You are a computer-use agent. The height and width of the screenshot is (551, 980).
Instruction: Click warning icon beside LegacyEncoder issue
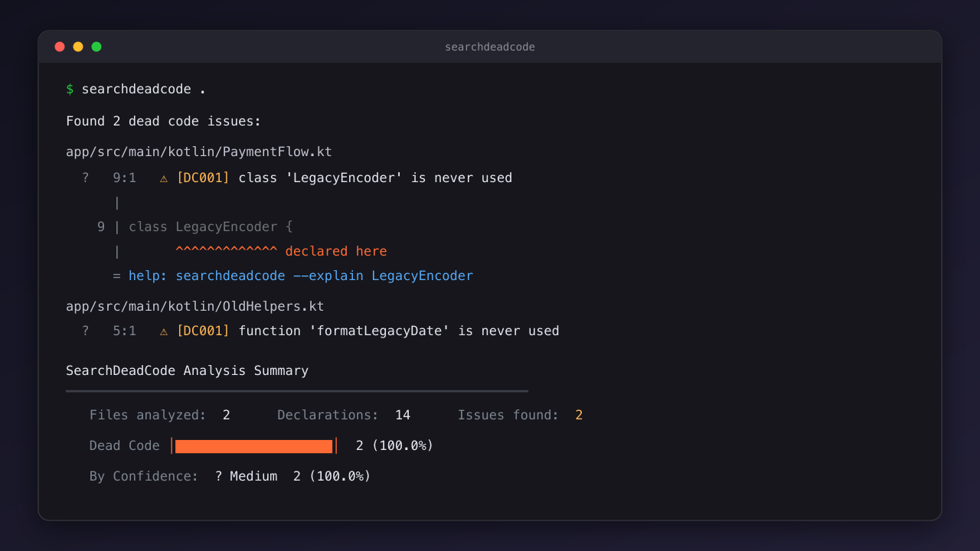point(164,178)
